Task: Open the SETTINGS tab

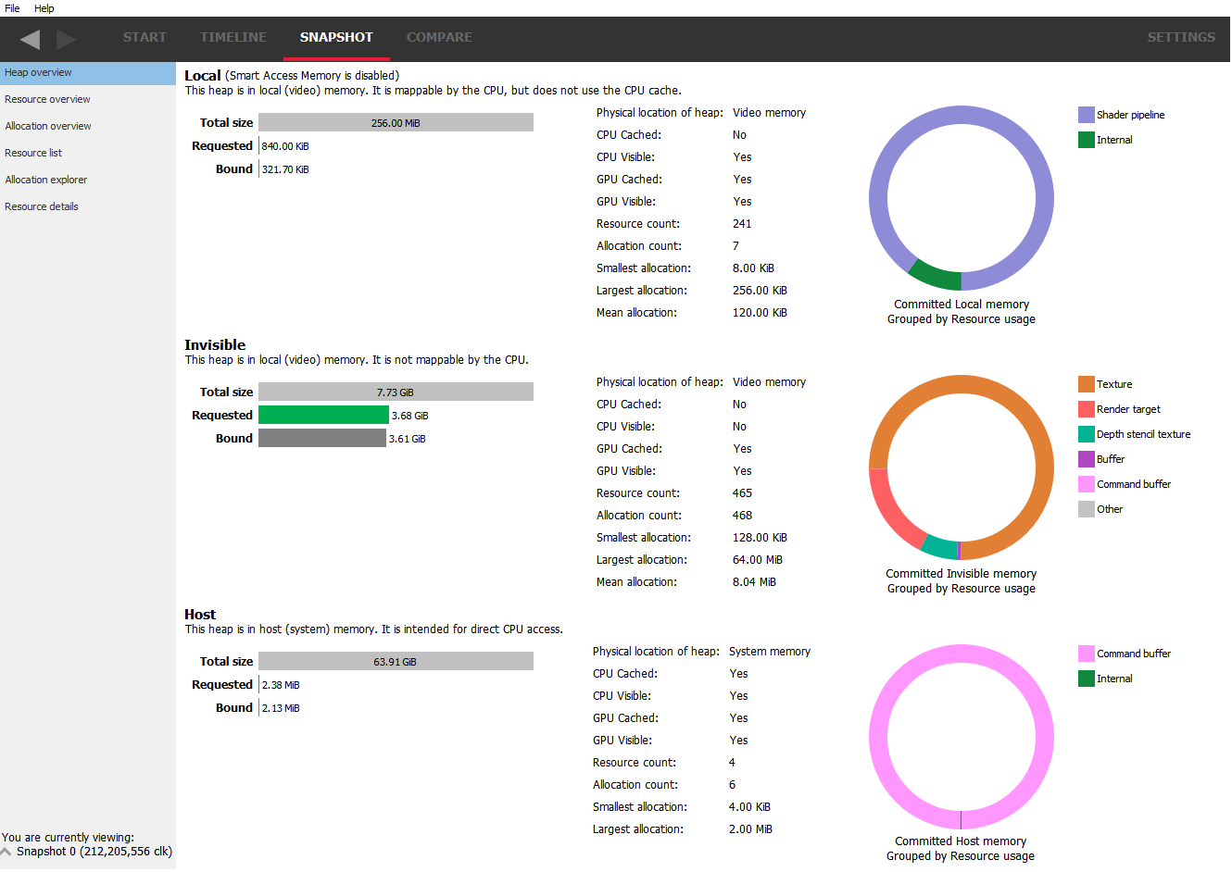Action: 1181,37
